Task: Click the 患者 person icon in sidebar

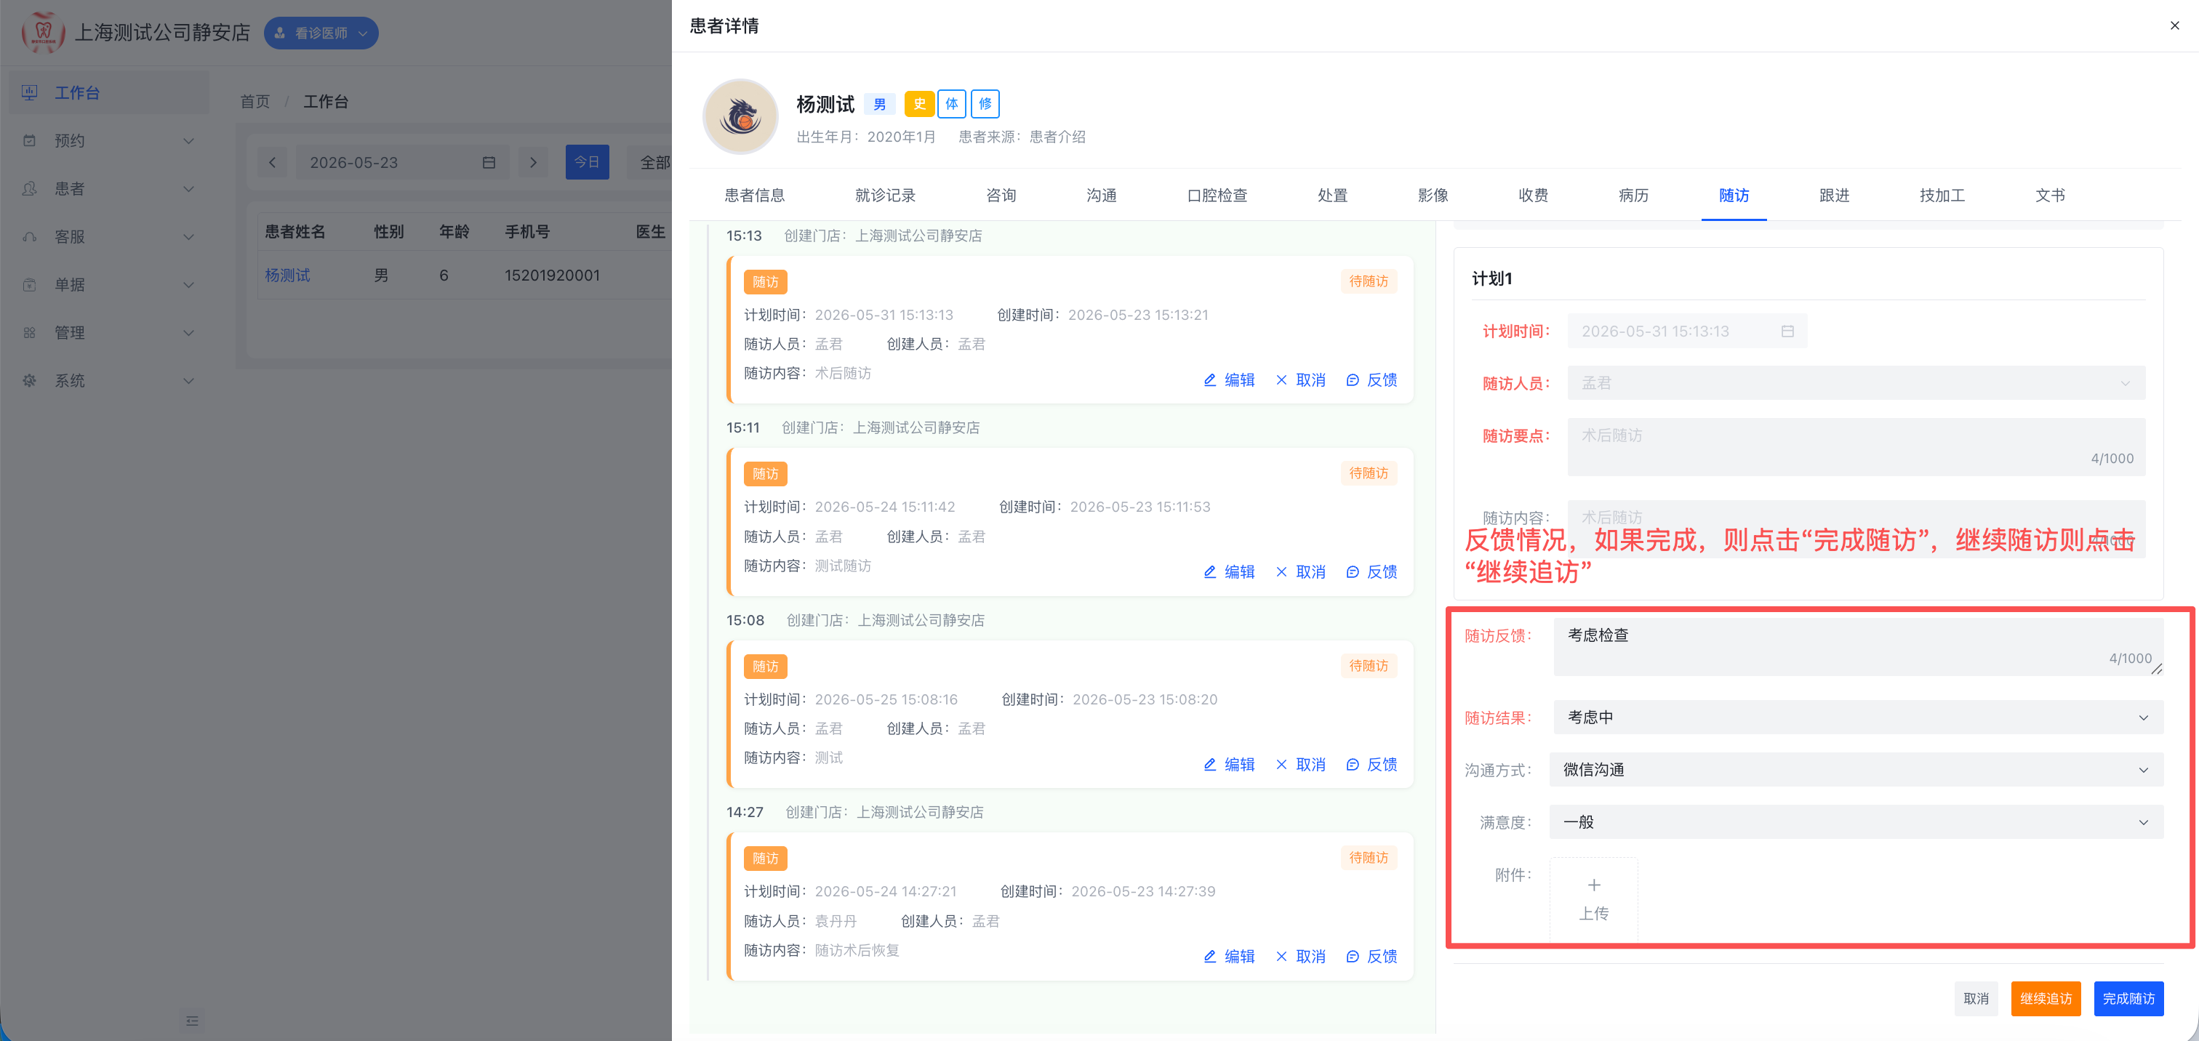Action: (x=30, y=188)
